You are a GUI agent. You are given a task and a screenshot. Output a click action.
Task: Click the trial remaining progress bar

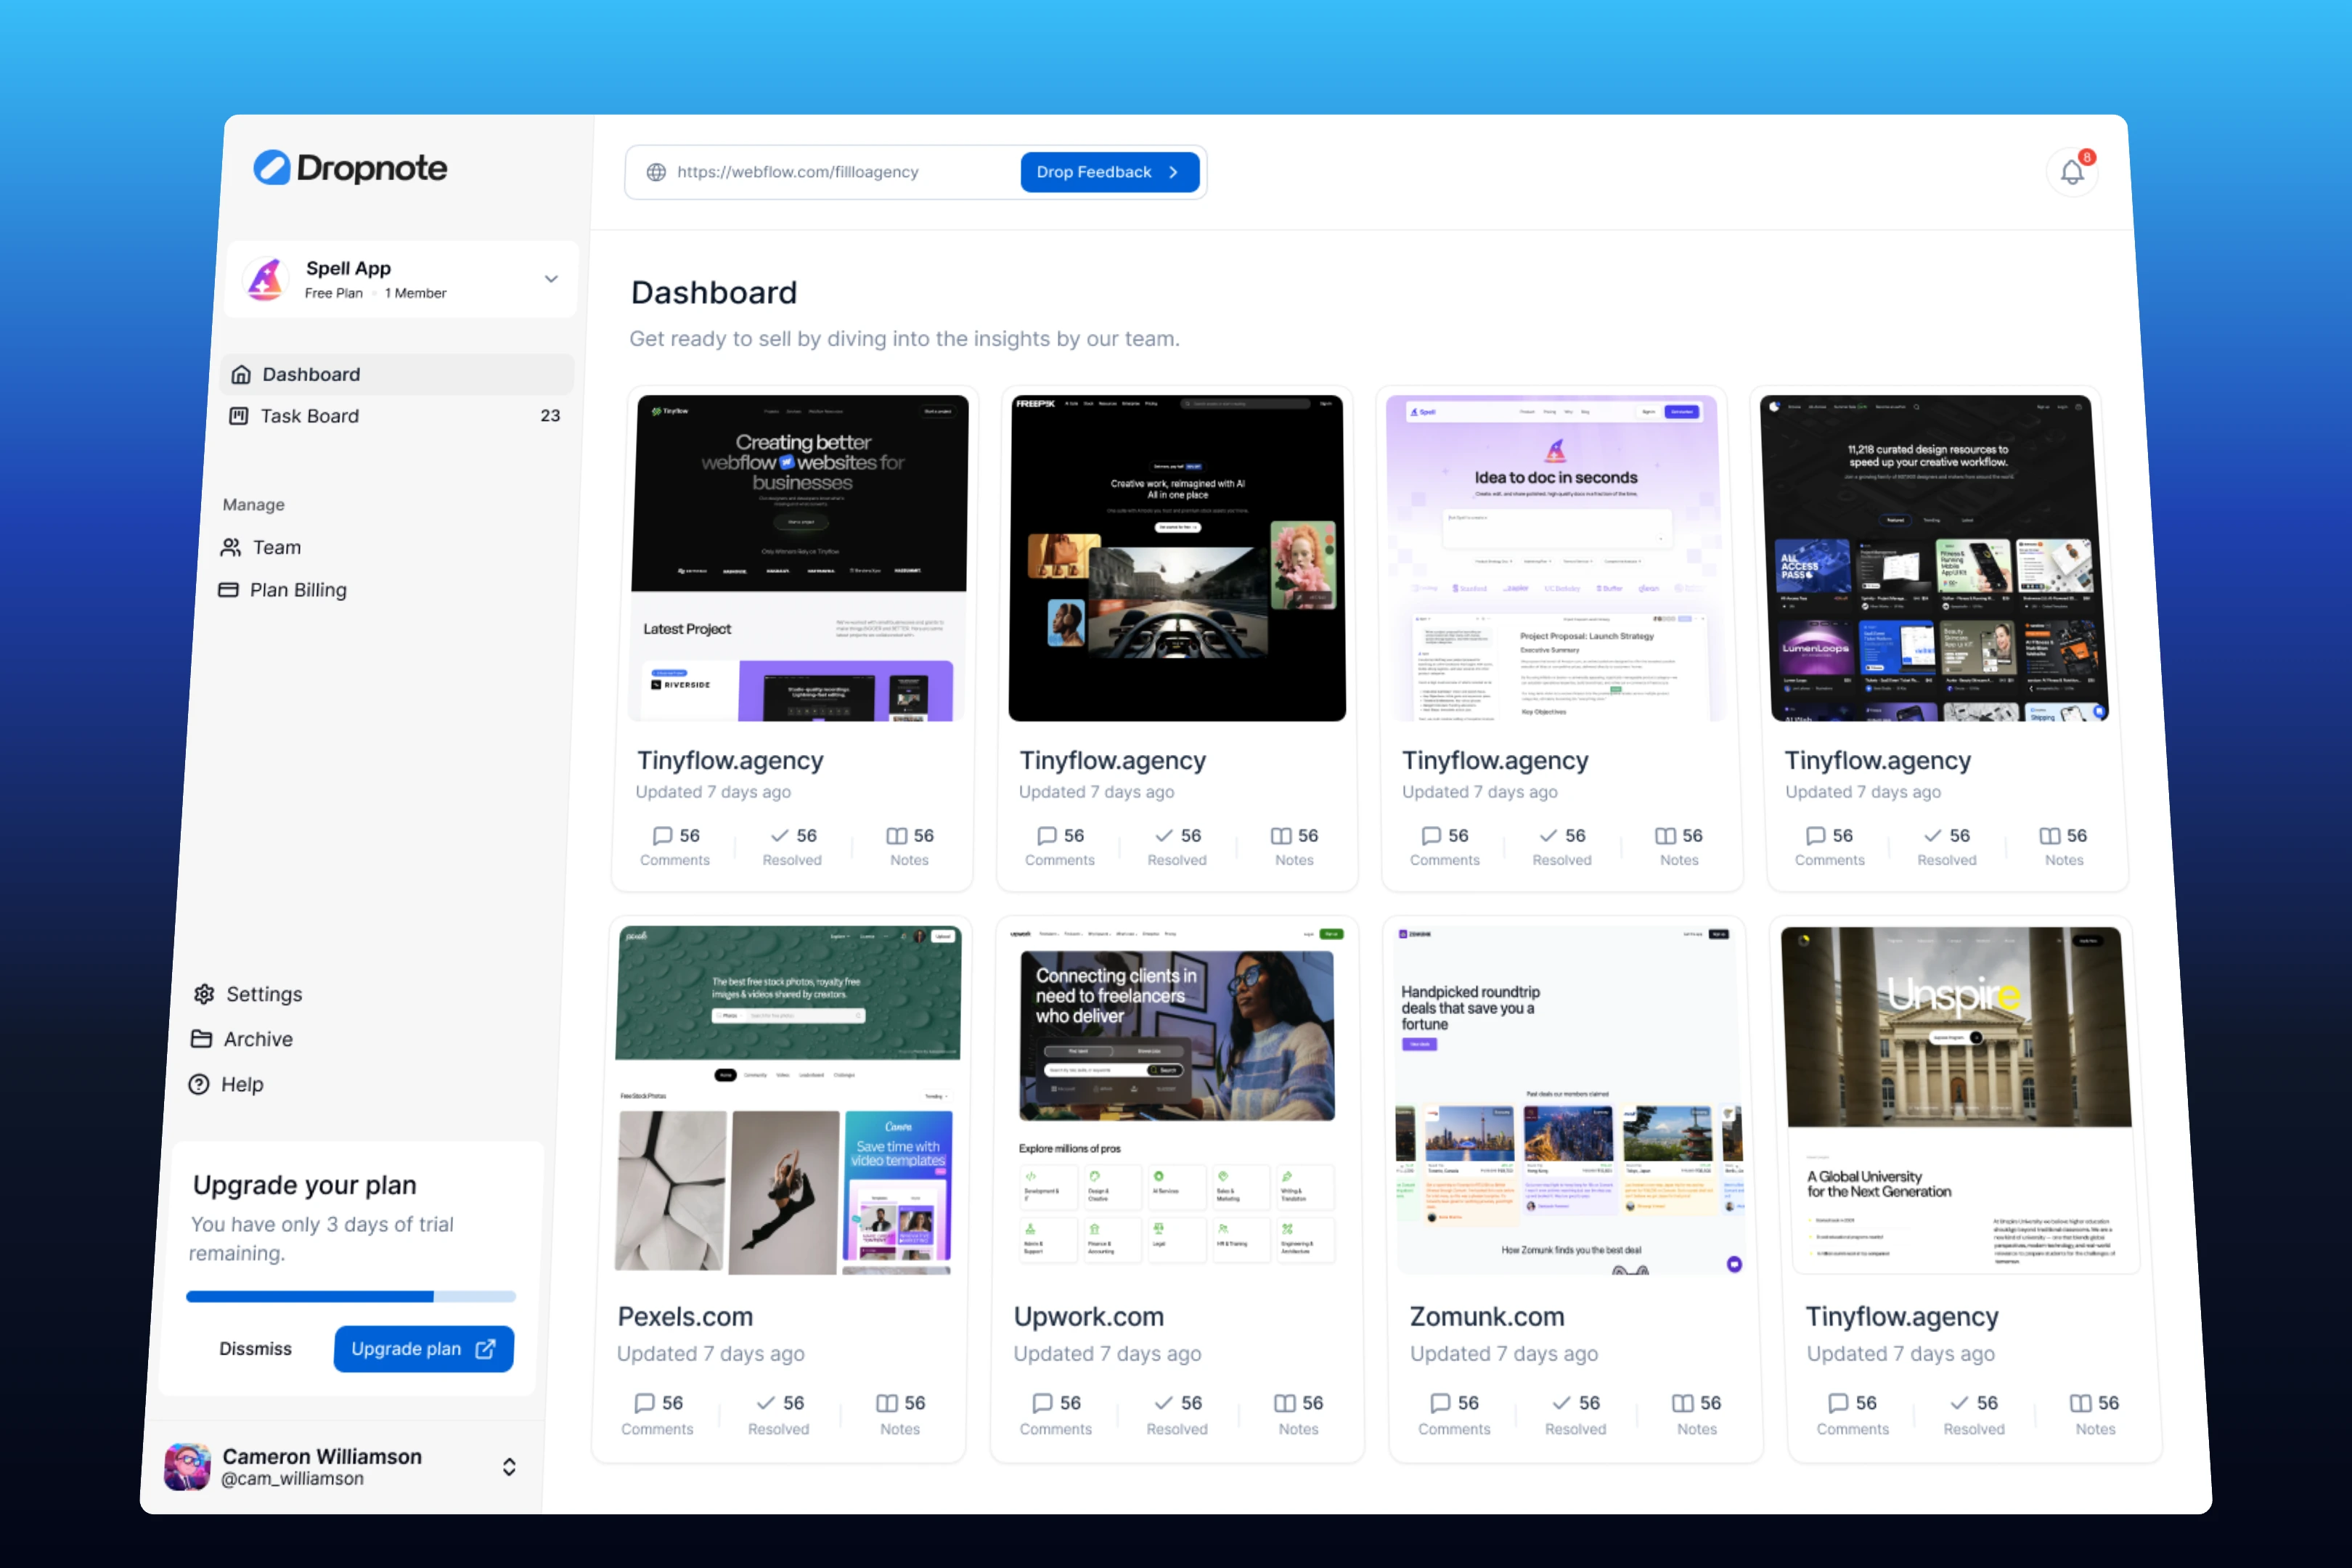pyautogui.click(x=350, y=1296)
